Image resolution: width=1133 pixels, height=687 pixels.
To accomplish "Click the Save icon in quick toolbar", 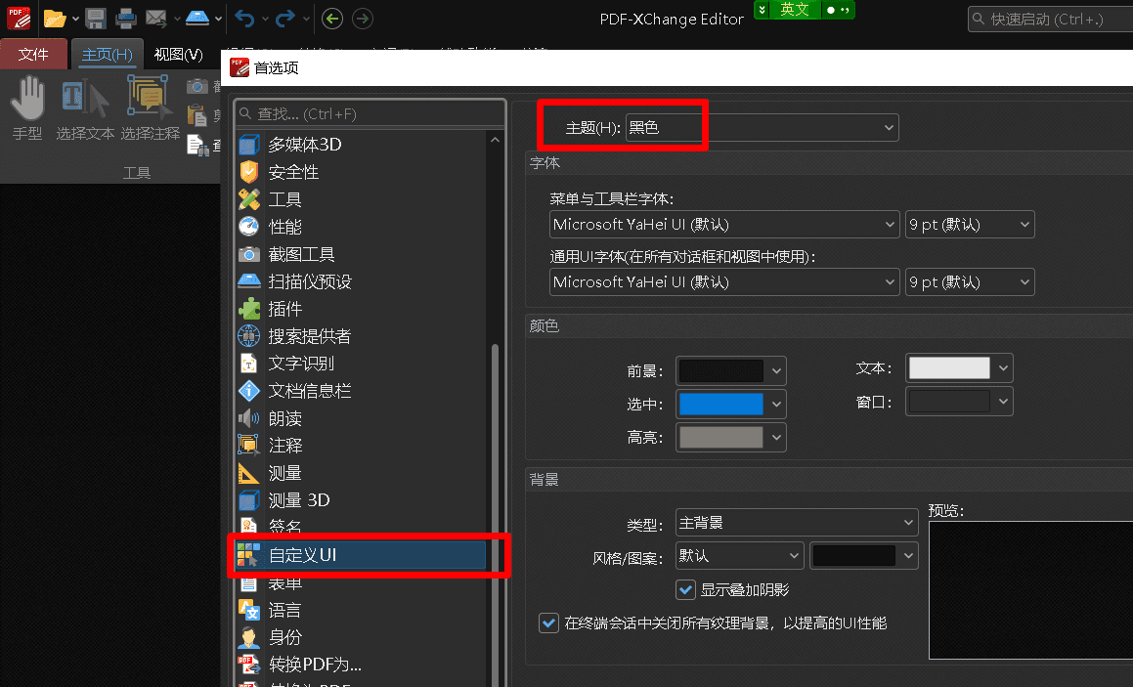I will coord(96,18).
